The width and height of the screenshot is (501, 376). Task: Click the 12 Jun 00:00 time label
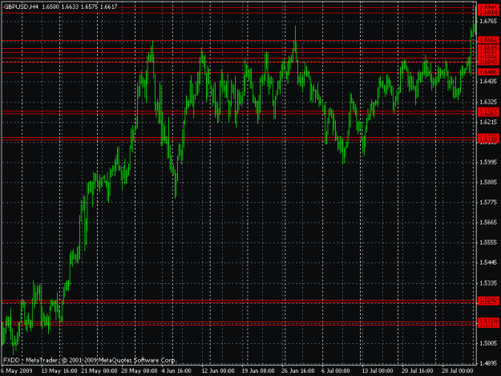pos(218,371)
